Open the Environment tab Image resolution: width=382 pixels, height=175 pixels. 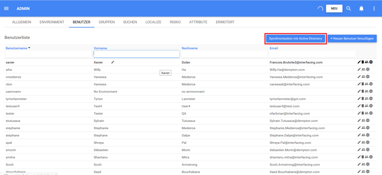[x=52, y=22]
